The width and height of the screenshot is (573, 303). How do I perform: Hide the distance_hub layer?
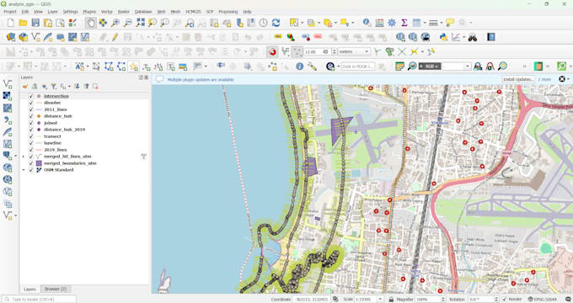(x=30, y=116)
